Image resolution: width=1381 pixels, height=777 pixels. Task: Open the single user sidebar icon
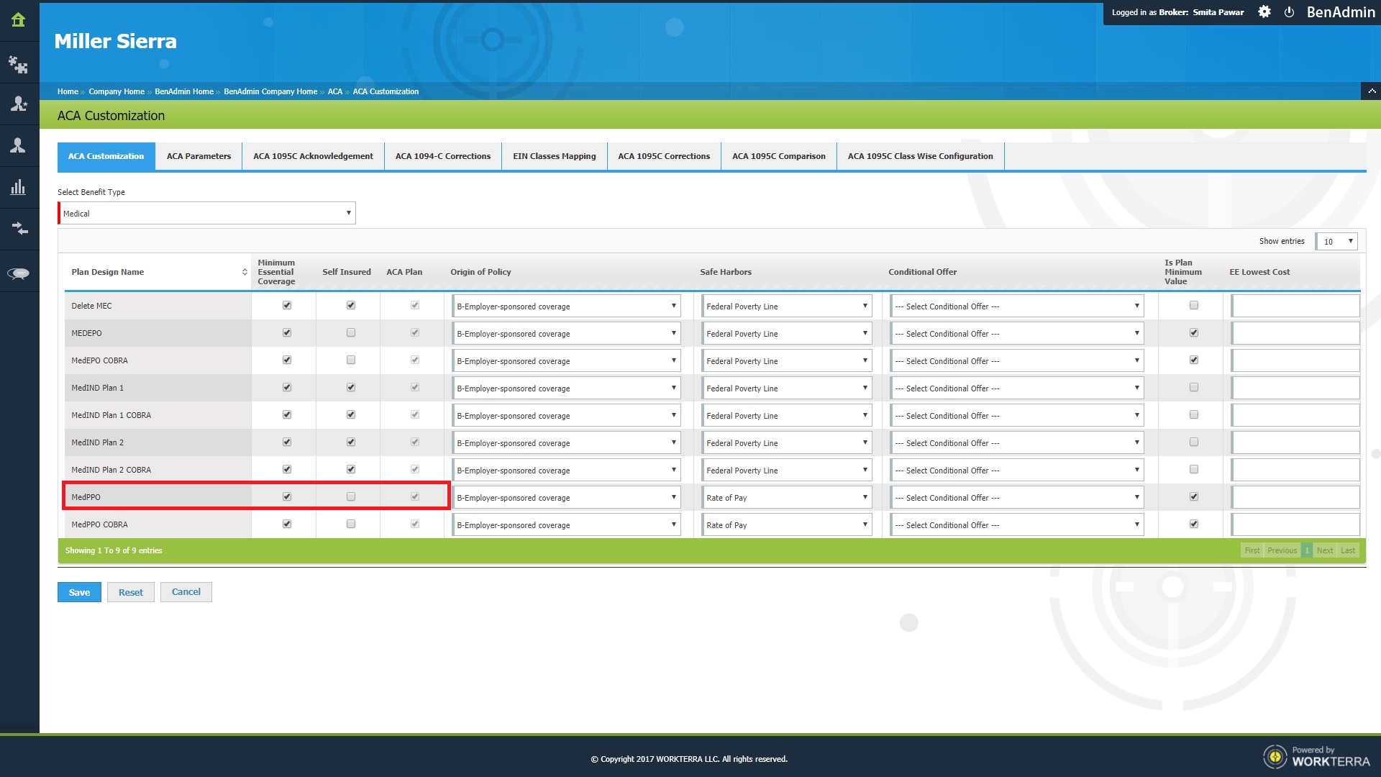(19, 146)
